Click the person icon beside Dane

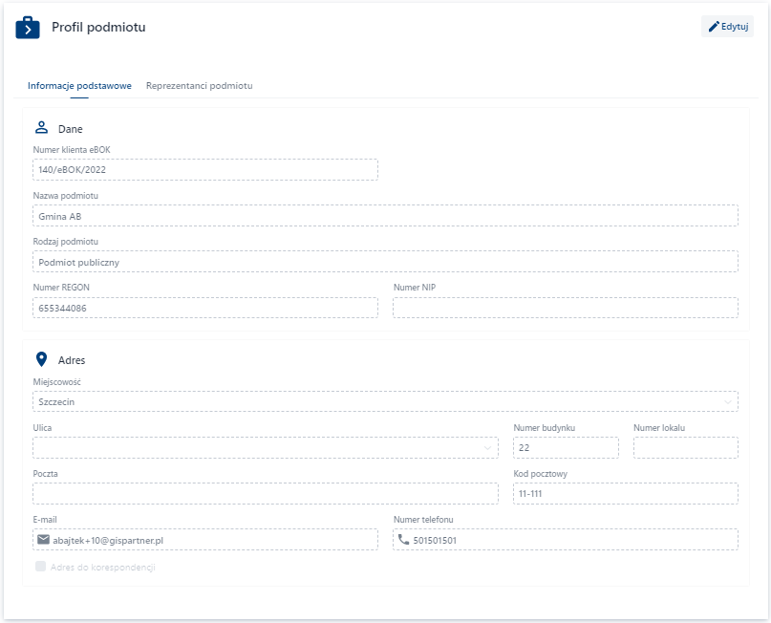click(41, 127)
